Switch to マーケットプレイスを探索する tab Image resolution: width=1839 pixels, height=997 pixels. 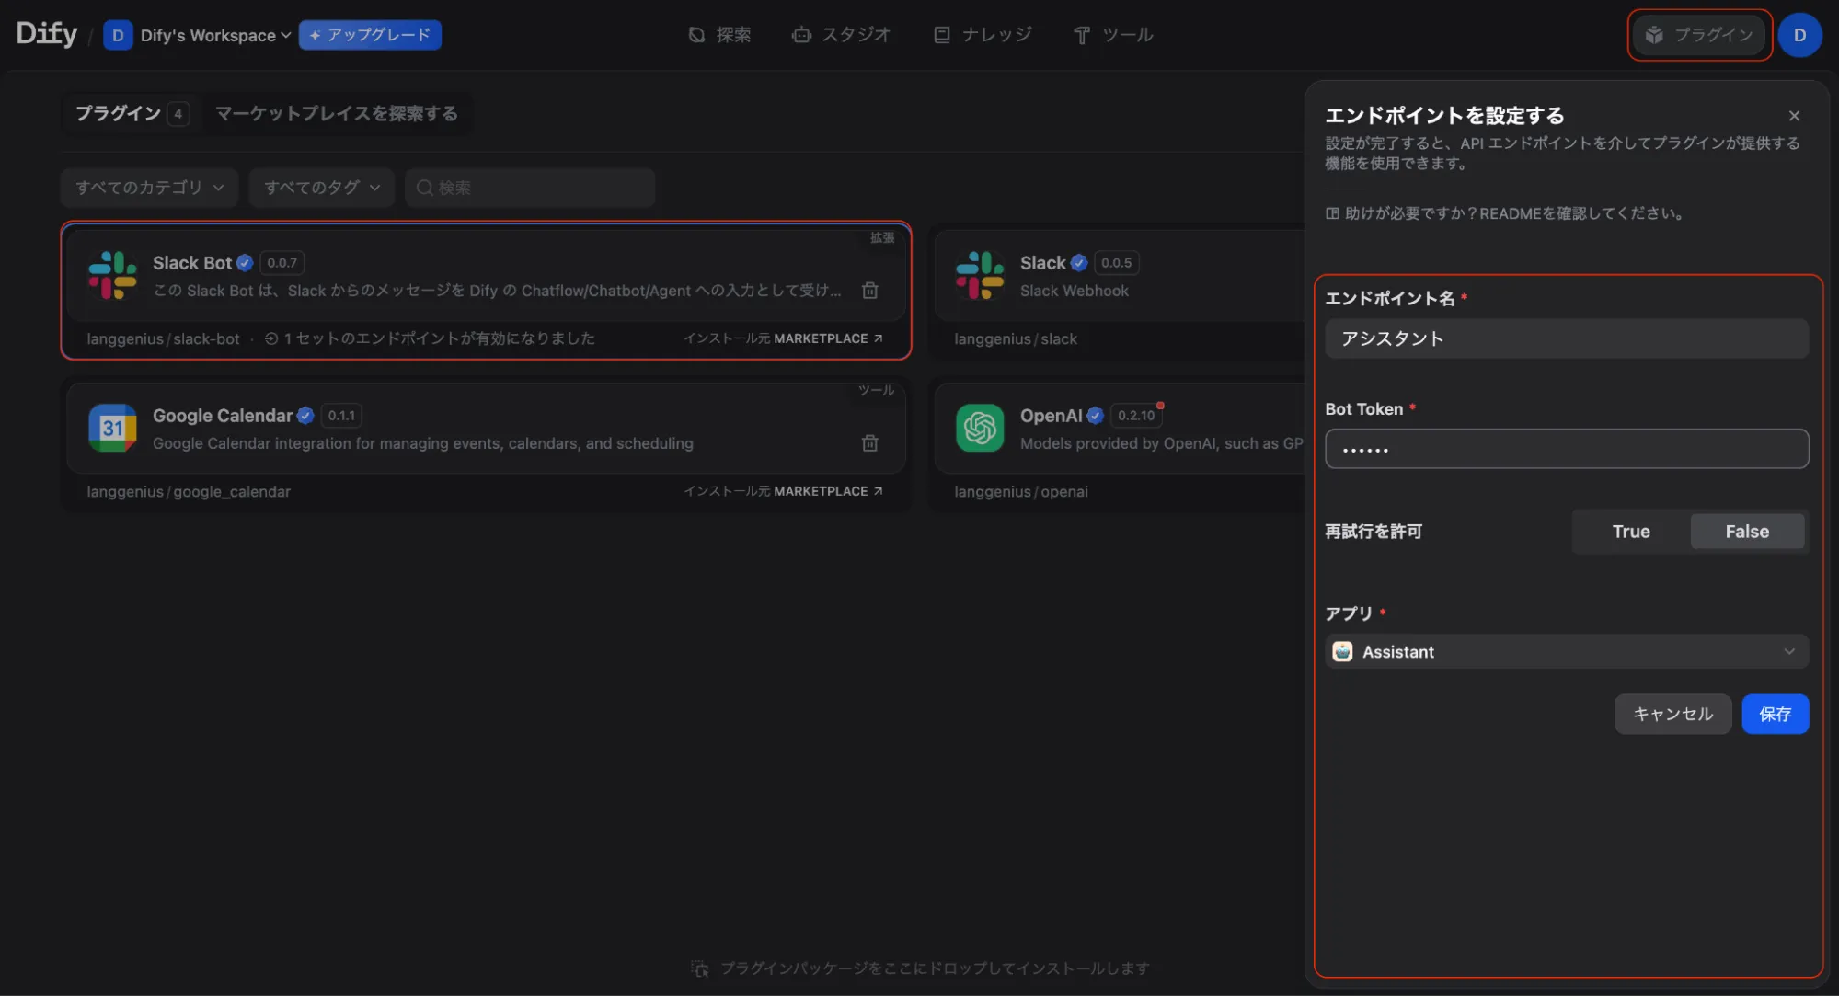(336, 113)
